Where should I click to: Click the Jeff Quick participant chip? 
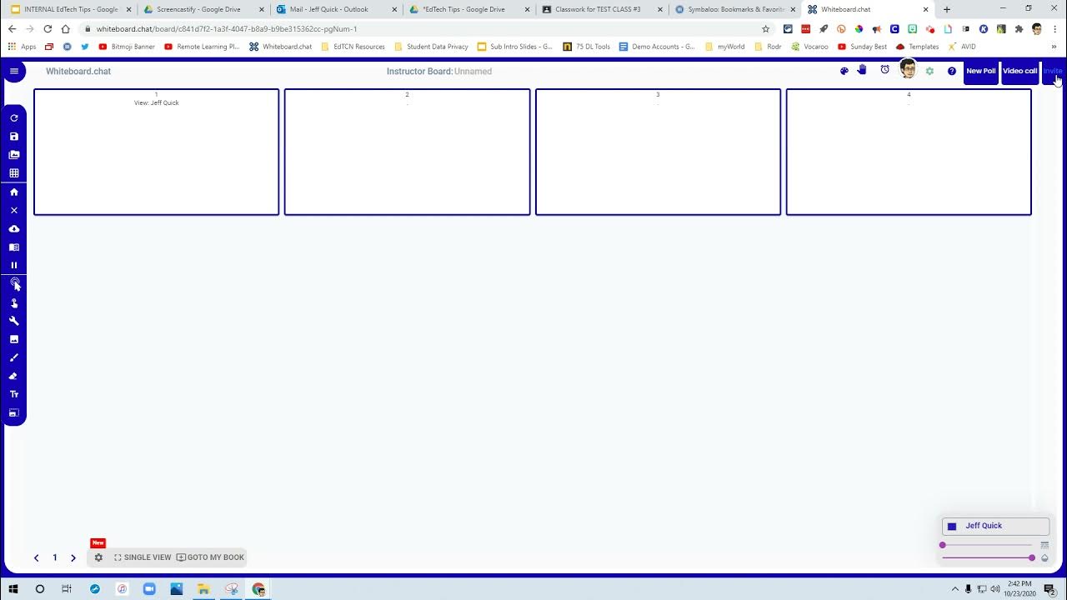pos(995,526)
